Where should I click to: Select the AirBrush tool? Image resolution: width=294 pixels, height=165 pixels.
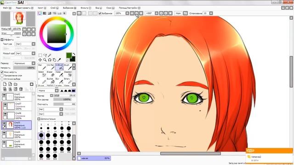click(x=59, y=67)
